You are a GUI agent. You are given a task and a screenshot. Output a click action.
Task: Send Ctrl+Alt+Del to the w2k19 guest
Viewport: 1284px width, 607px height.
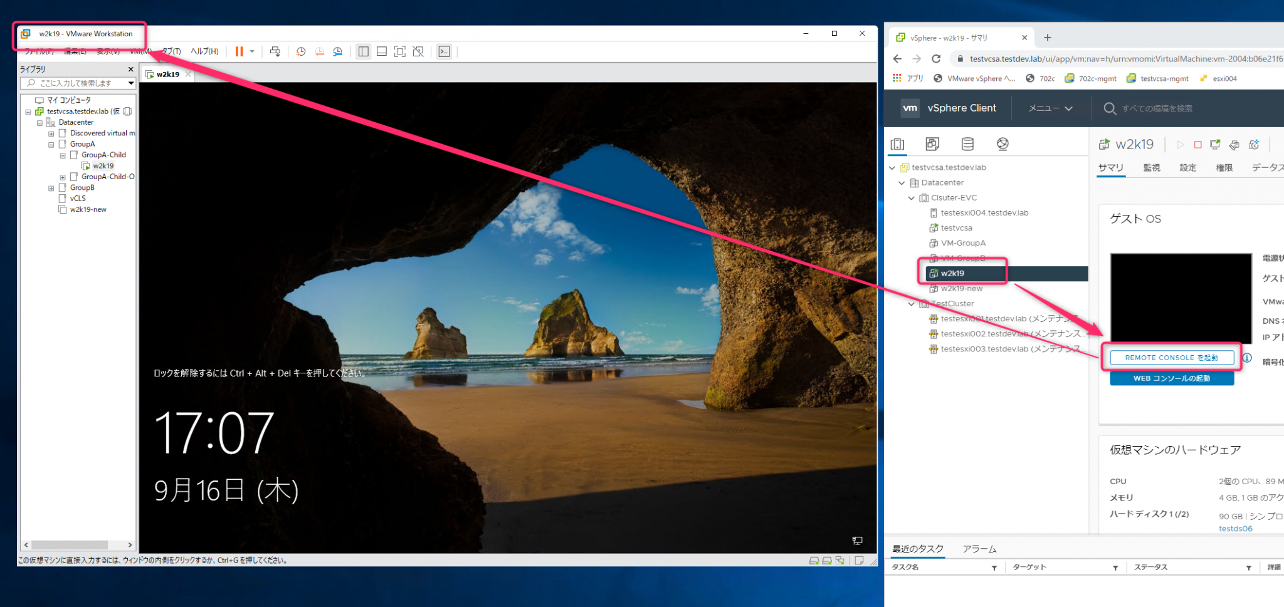tap(275, 51)
